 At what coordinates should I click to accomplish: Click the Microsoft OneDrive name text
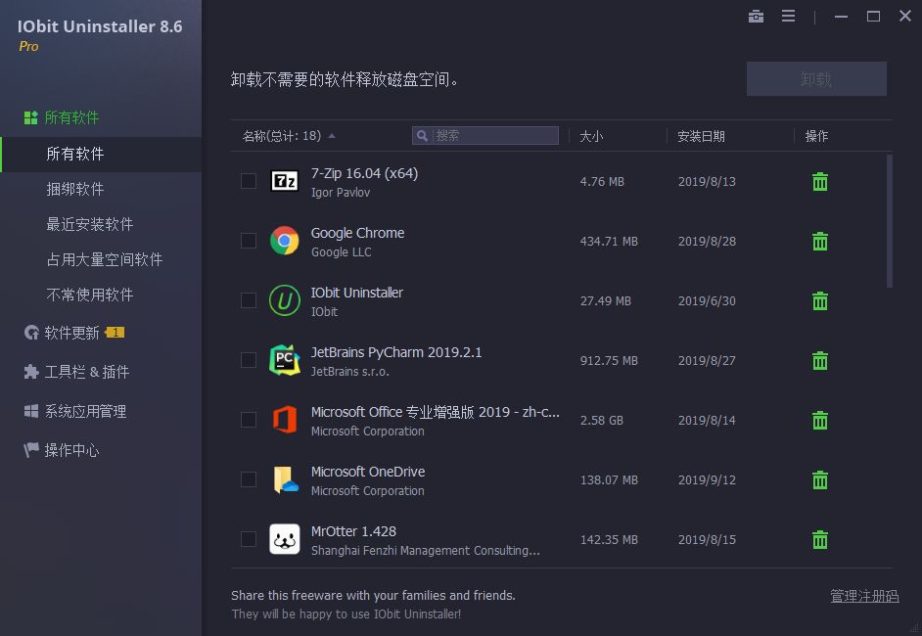[368, 472]
